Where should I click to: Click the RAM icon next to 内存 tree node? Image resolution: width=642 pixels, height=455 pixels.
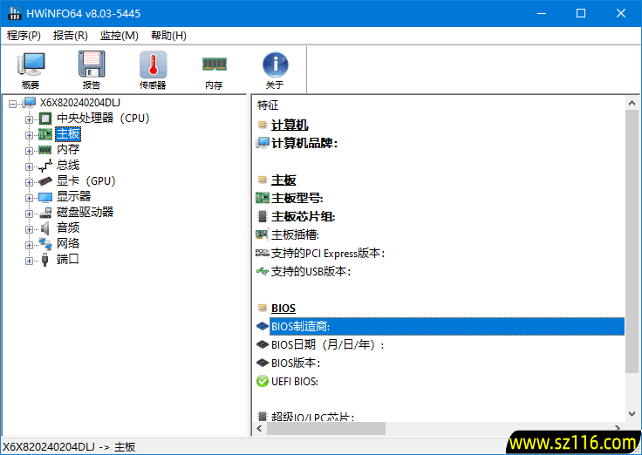click(x=45, y=150)
